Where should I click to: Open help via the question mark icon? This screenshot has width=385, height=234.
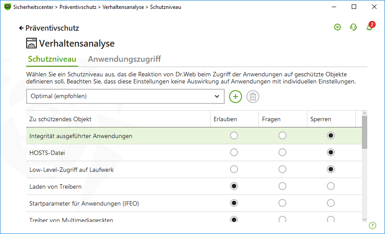pos(373,226)
